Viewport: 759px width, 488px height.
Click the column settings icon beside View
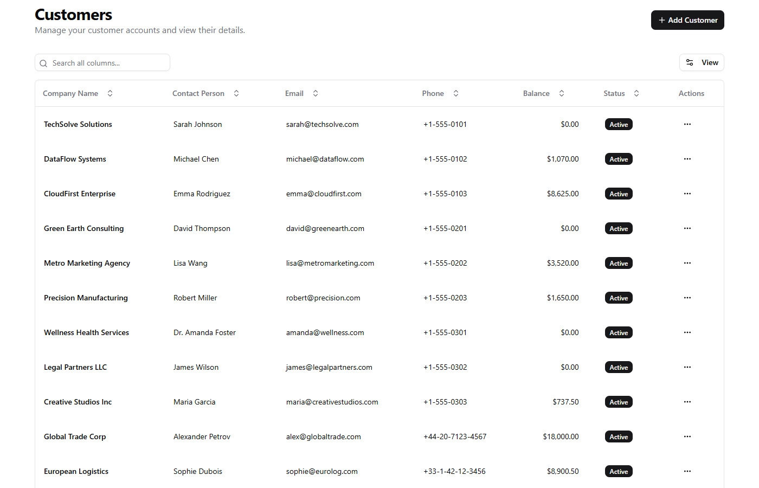pyautogui.click(x=689, y=62)
